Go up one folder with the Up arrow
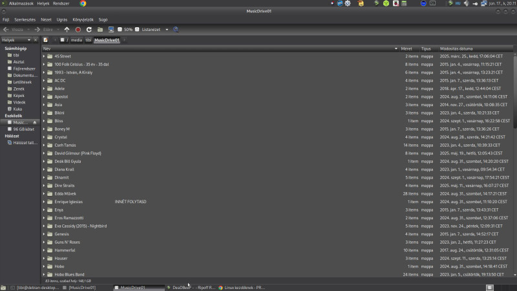Viewport: 517px width, 291px height. tap(67, 29)
